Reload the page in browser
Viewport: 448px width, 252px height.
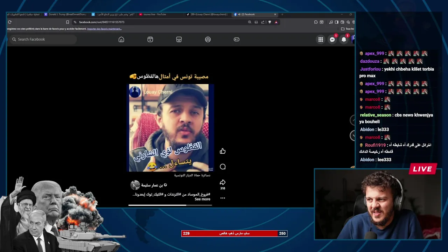click(9, 22)
